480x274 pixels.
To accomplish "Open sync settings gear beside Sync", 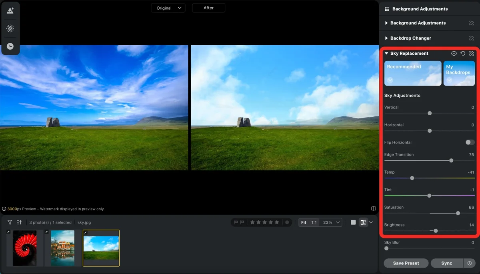I will (x=470, y=263).
